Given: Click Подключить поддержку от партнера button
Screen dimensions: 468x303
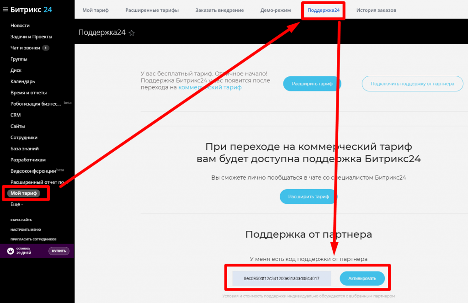Looking at the screenshot, I should click(x=412, y=84).
